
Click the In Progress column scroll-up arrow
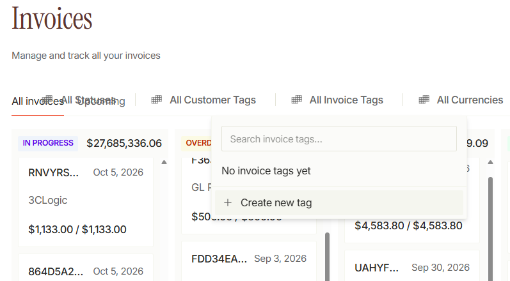[164, 162]
